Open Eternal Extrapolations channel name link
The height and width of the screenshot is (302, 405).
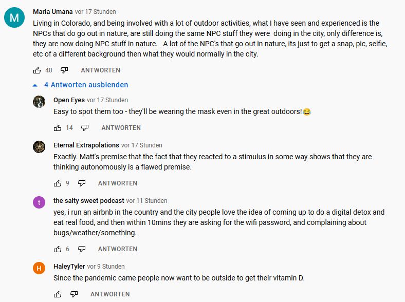click(86, 145)
